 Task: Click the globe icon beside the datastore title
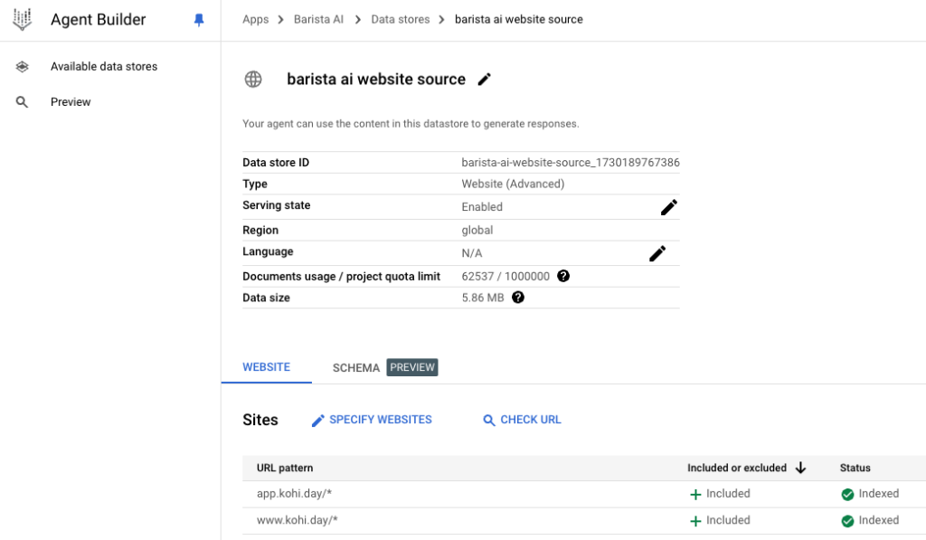(x=253, y=80)
